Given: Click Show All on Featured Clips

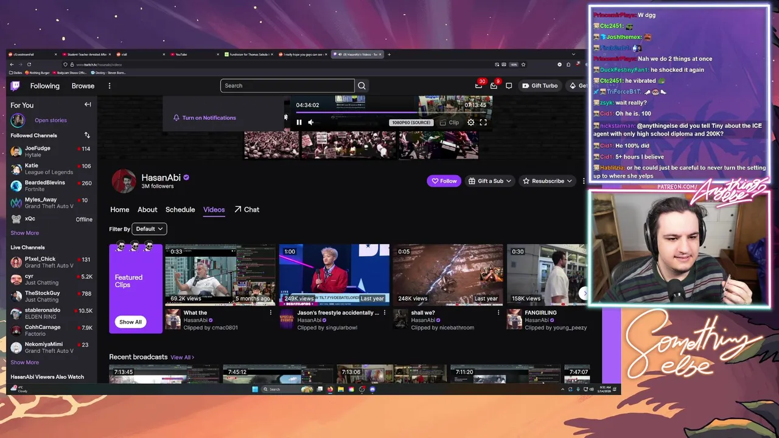Looking at the screenshot, I should tap(130, 322).
